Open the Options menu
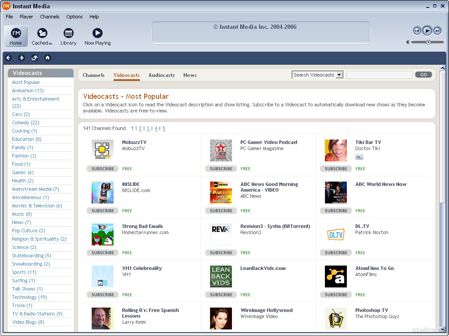This screenshot has height=336, width=449. pos(74,17)
